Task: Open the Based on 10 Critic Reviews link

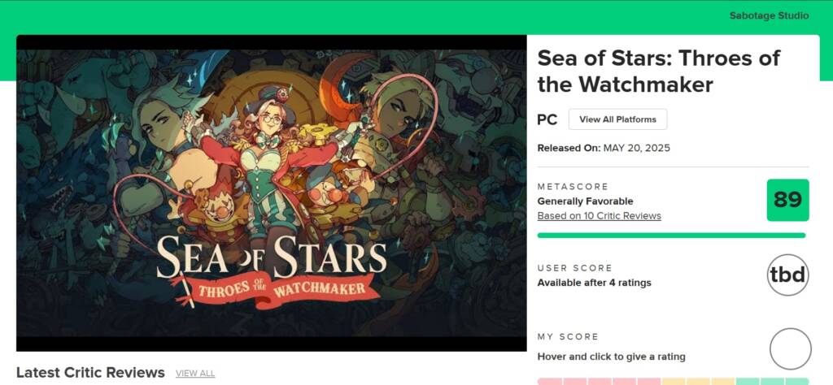Action: [599, 216]
